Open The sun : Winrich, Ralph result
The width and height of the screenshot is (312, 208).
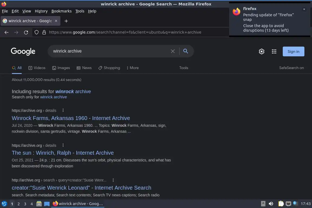pyautogui.click(x=63, y=153)
